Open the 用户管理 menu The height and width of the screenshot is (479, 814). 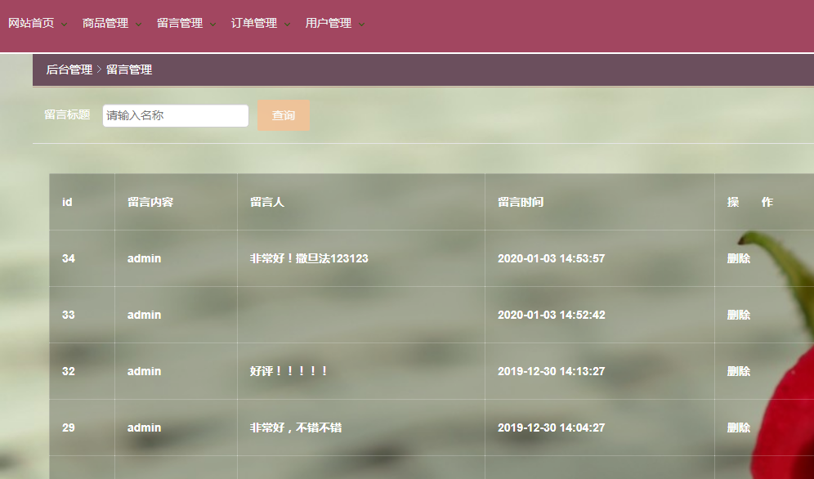(x=328, y=24)
